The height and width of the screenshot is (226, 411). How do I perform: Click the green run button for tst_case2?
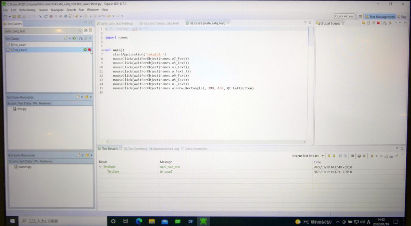(85, 50)
